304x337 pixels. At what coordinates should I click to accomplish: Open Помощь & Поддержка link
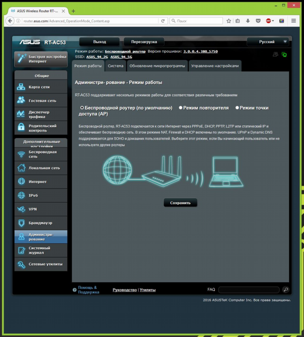88,290
